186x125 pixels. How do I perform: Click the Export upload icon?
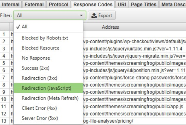[94, 15]
